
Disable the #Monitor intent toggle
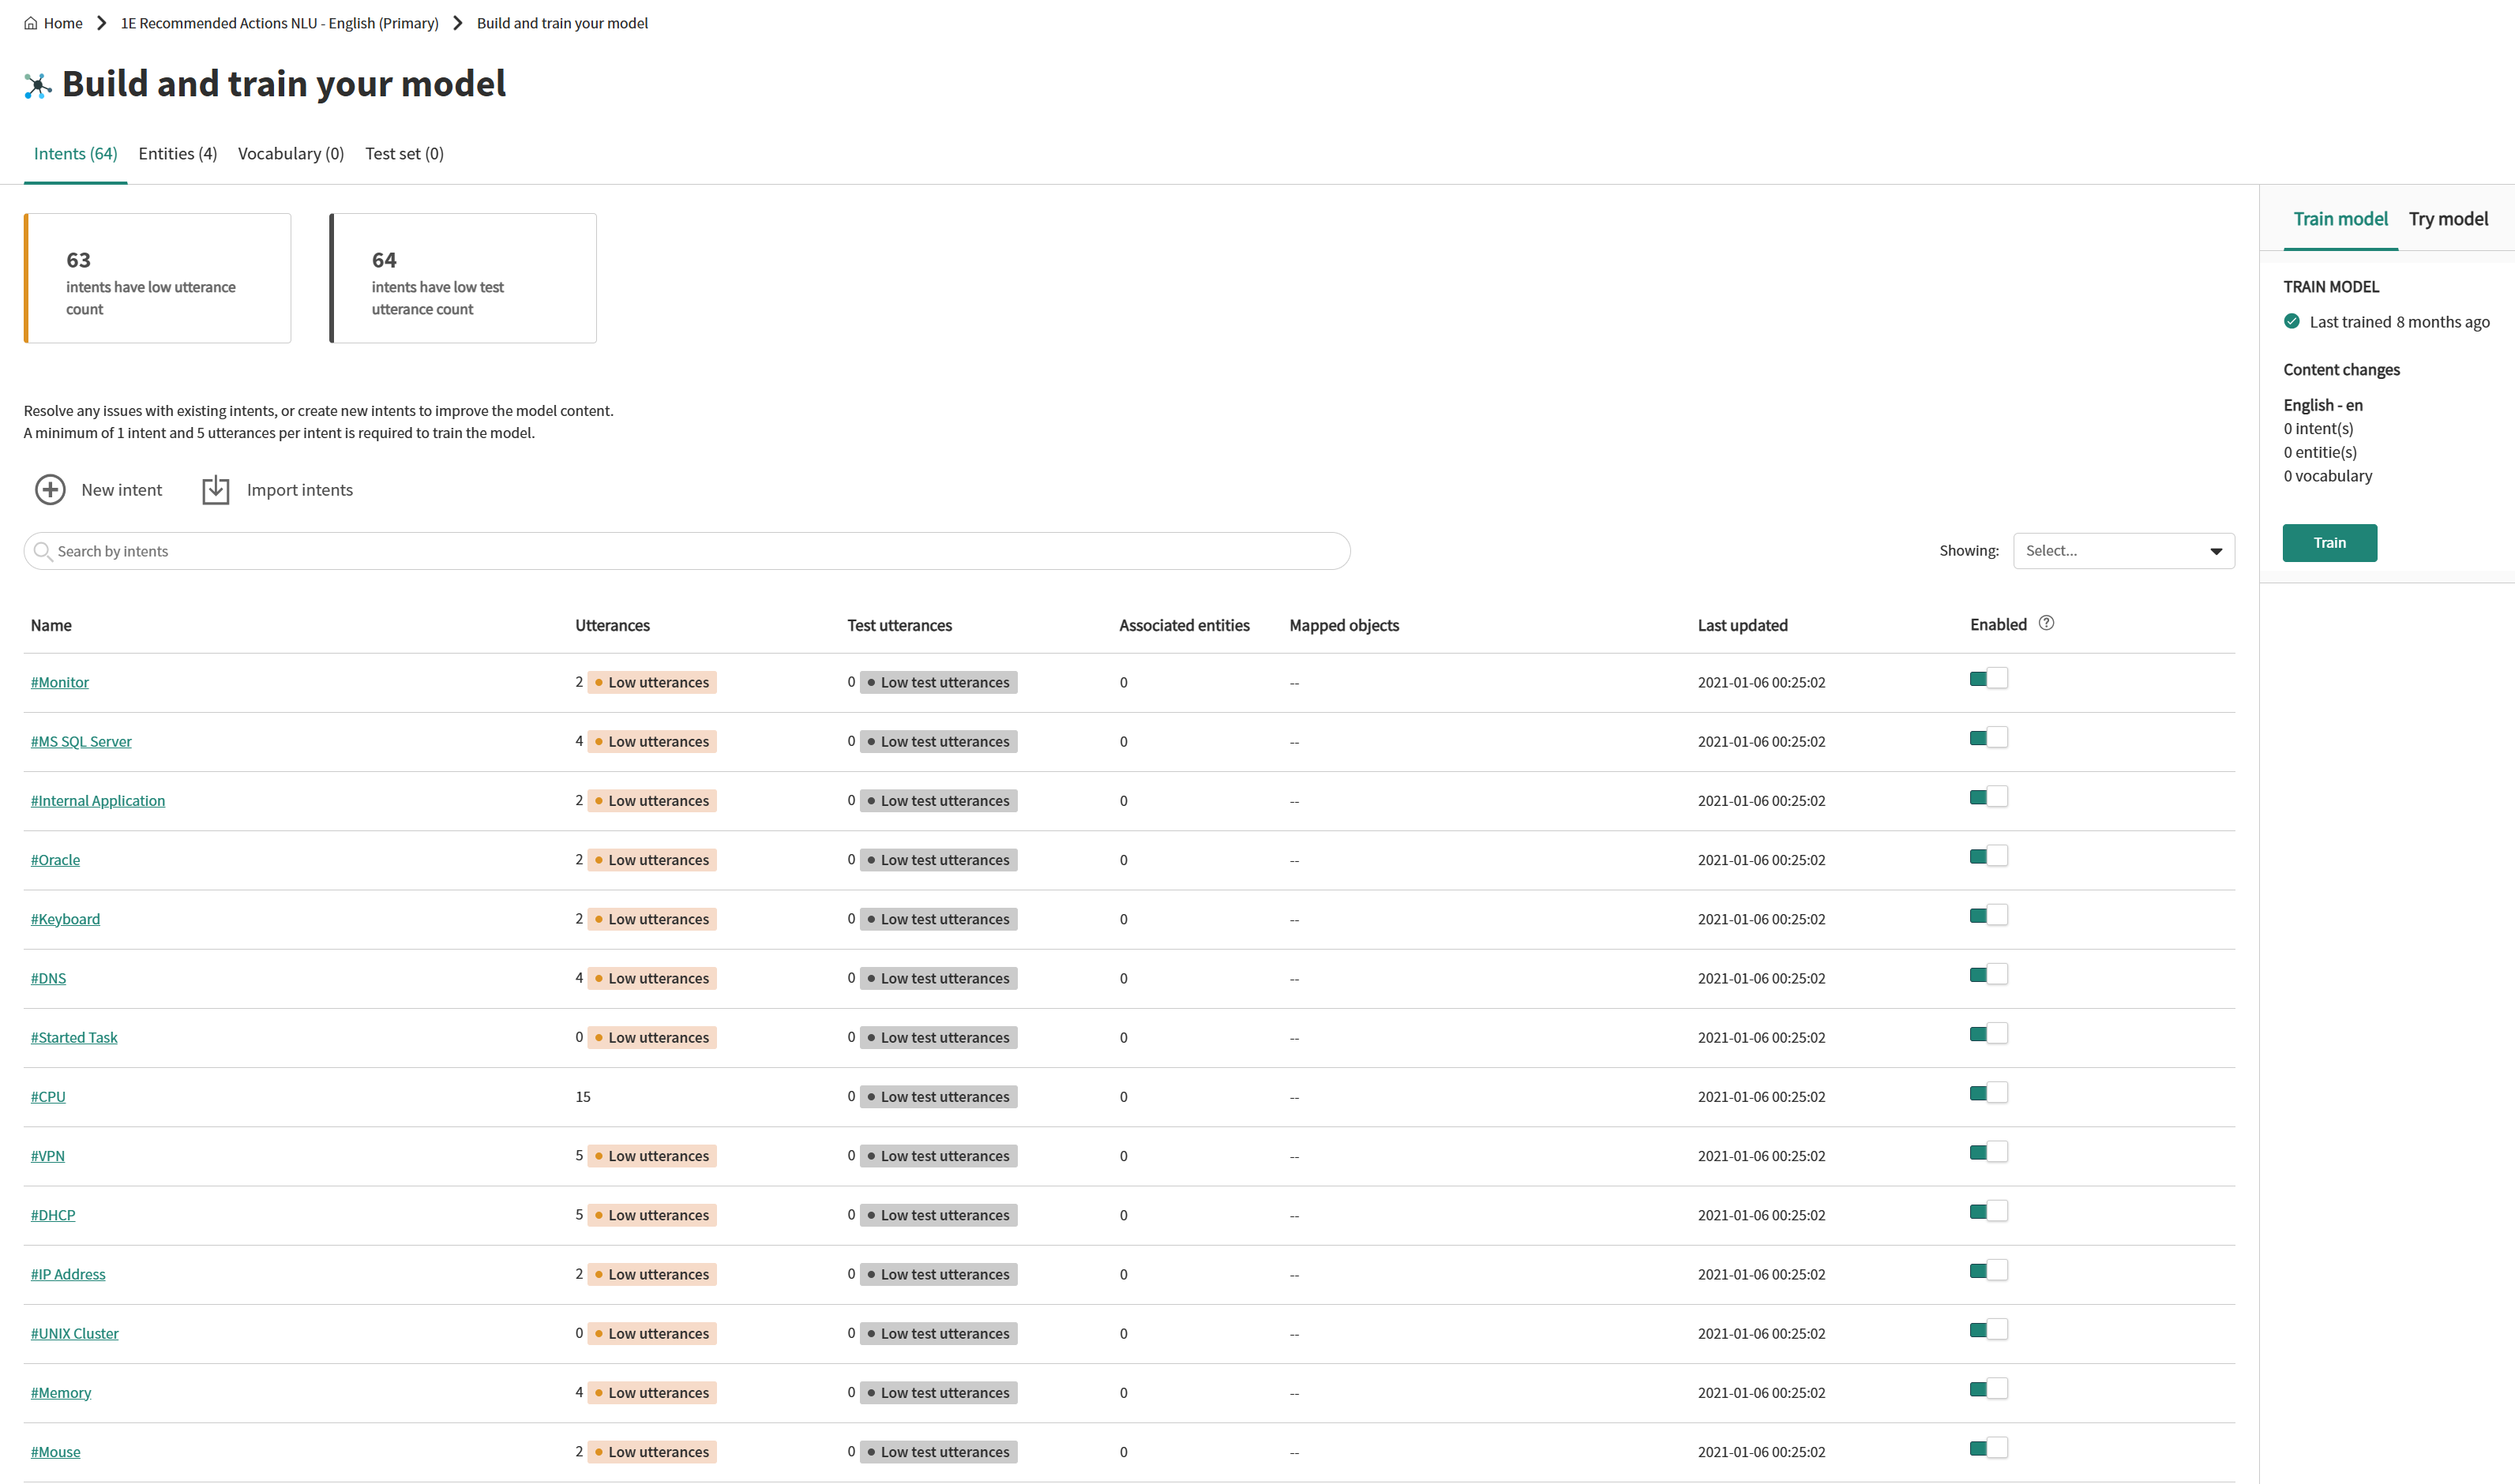[x=1988, y=679]
